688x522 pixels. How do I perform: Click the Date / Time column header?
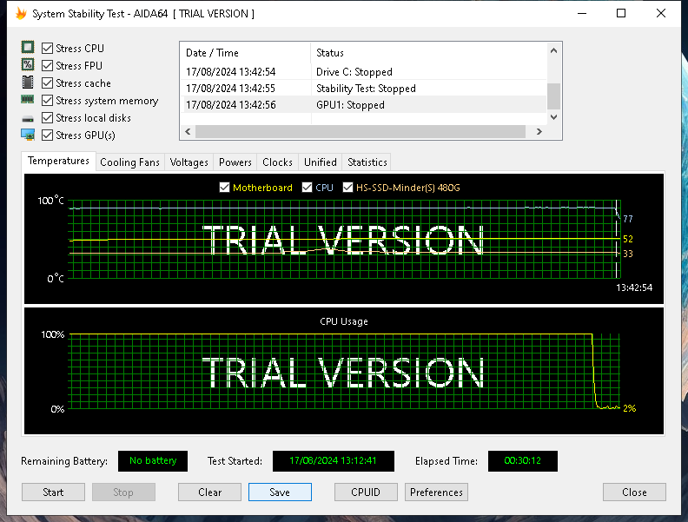coord(245,53)
